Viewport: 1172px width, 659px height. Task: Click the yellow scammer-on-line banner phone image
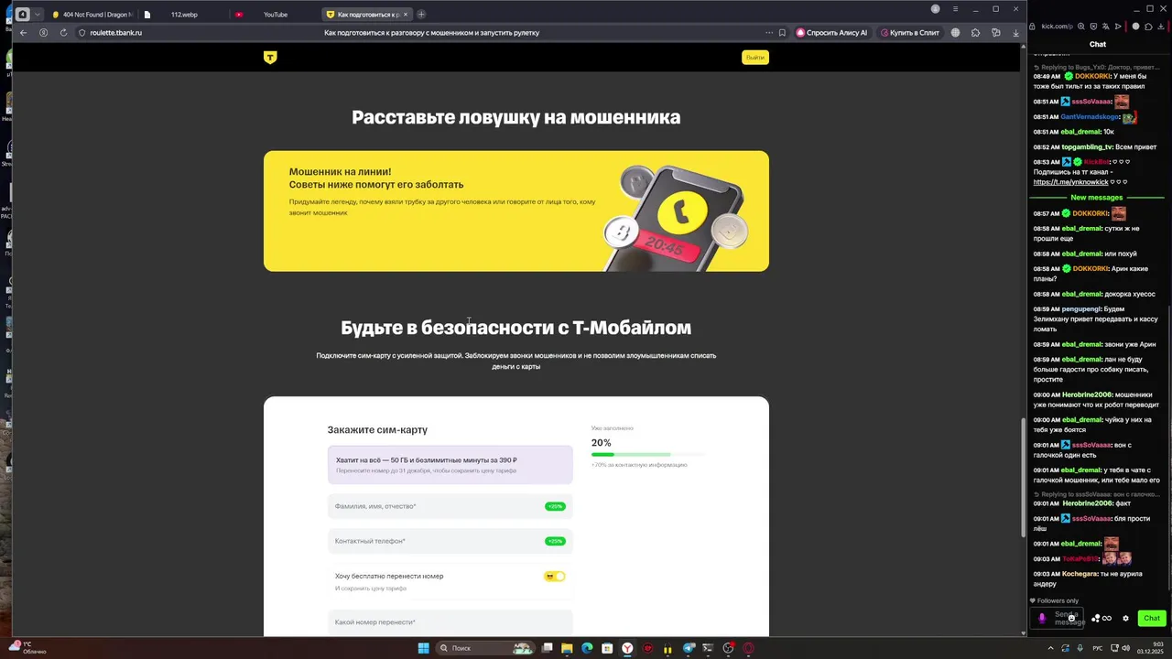coord(678,218)
